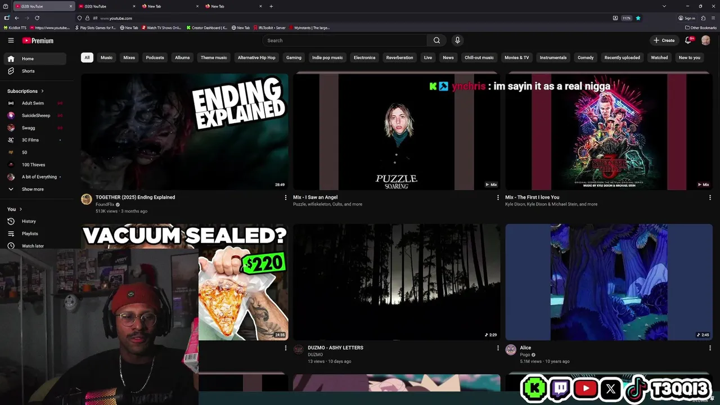Play the Stranger Things mix thumbnail

click(x=609, y=132)
